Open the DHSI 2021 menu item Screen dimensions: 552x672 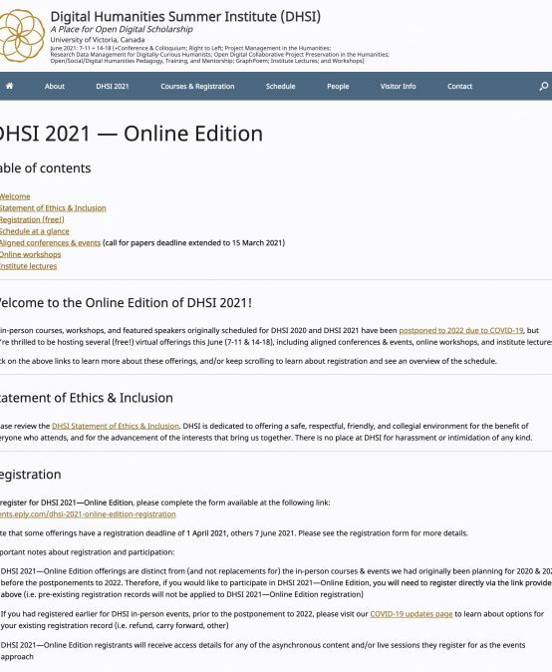click(x=113, y=86)
